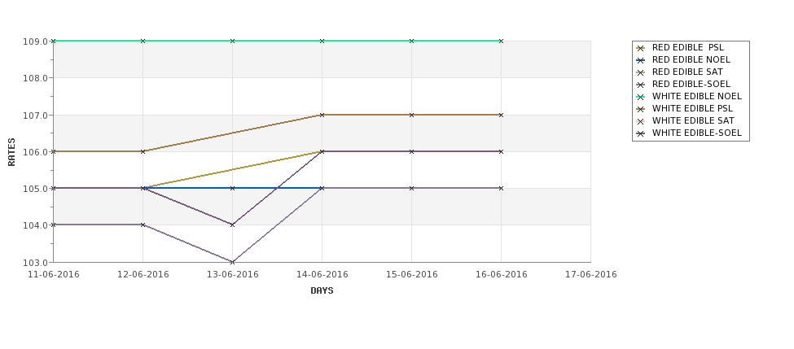Click the DAYS x-axis title

(322, 291)
